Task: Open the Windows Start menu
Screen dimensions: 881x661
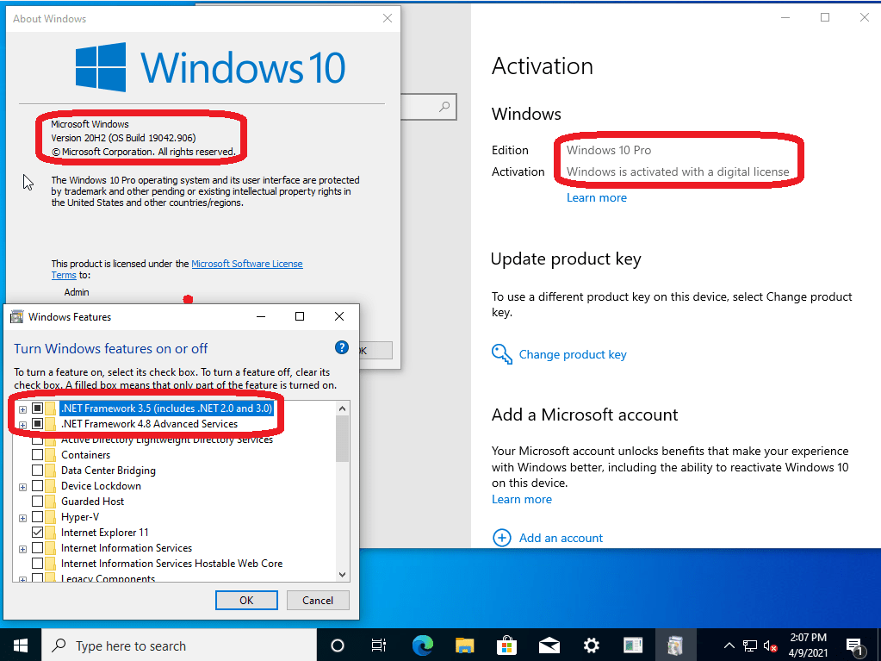Action: pos(21,645)
